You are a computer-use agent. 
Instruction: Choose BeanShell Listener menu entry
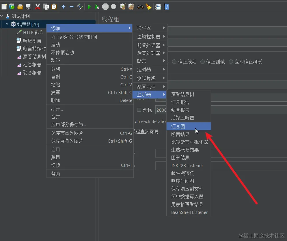pyautogui.click(x=189, y=212)
